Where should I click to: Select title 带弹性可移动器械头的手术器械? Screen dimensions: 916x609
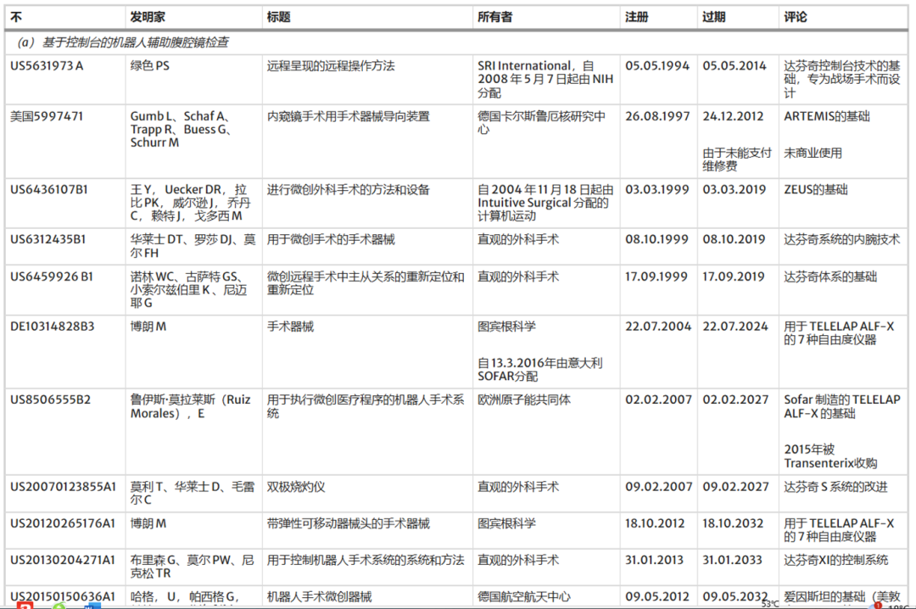(349, 523)
